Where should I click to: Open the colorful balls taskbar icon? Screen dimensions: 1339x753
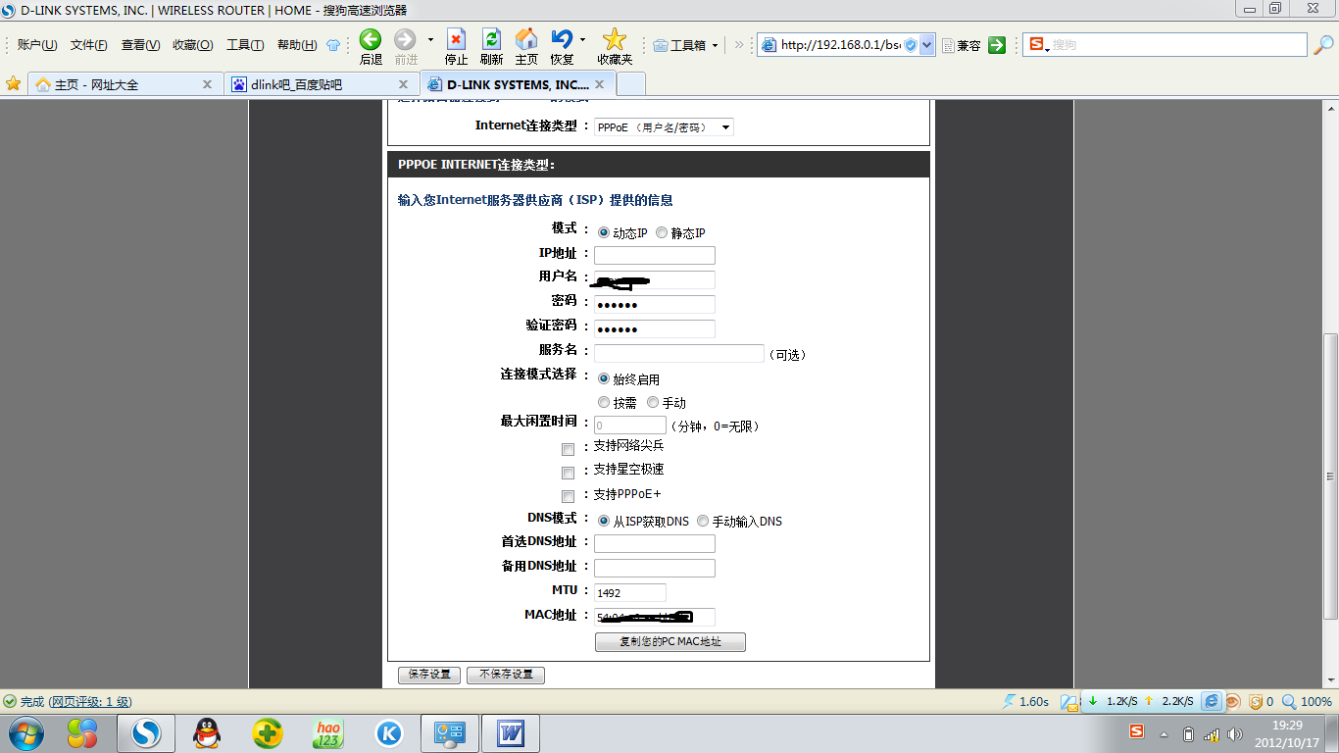click(81, 732)
